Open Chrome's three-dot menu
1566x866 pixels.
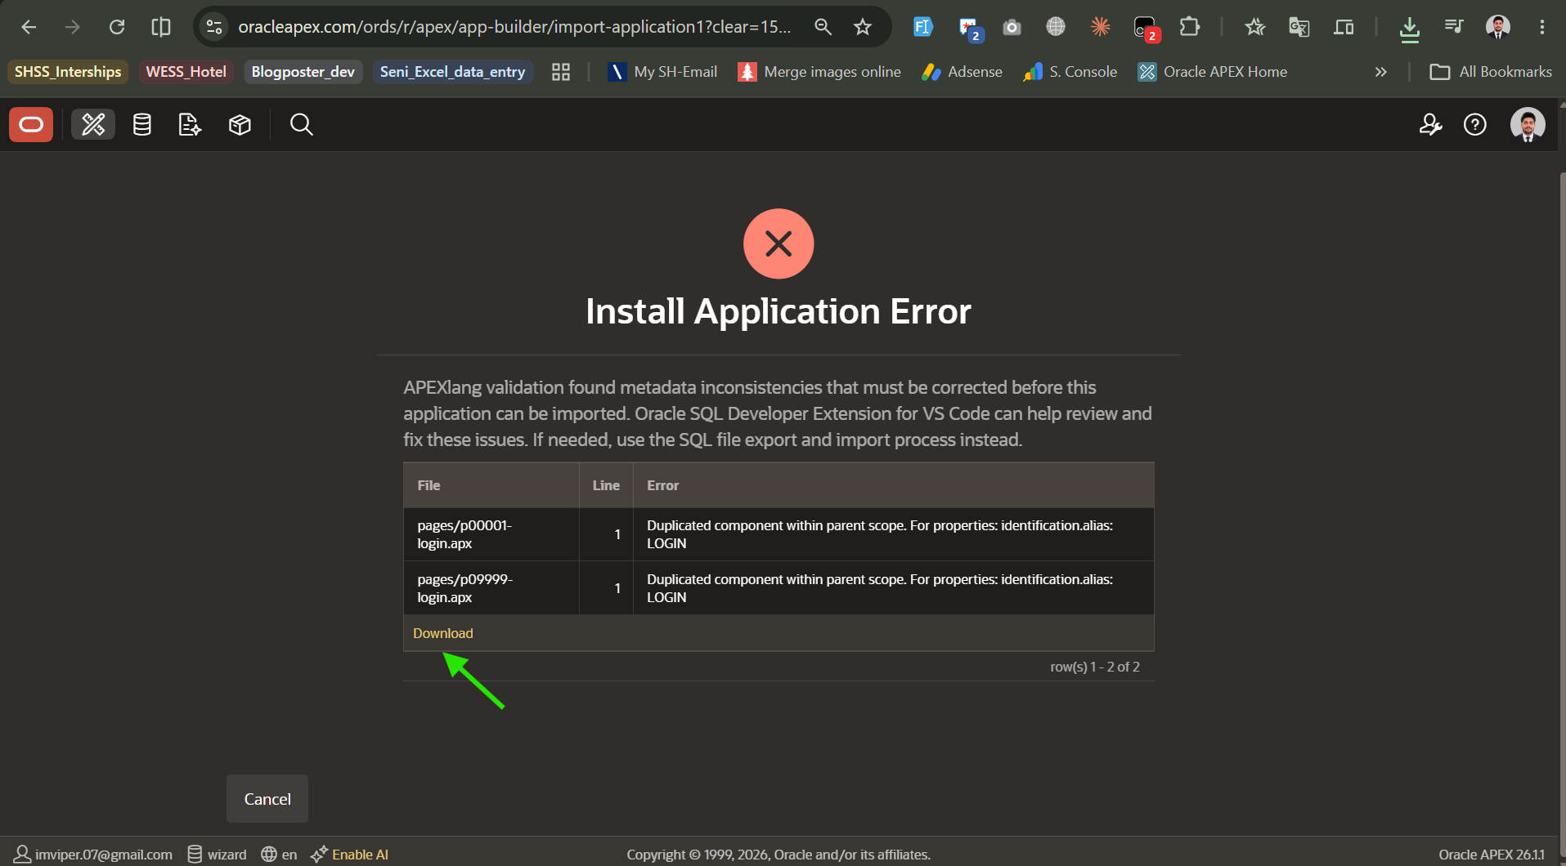(1542, 27)
